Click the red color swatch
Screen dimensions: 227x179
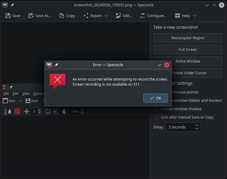(x=17, y=111)
